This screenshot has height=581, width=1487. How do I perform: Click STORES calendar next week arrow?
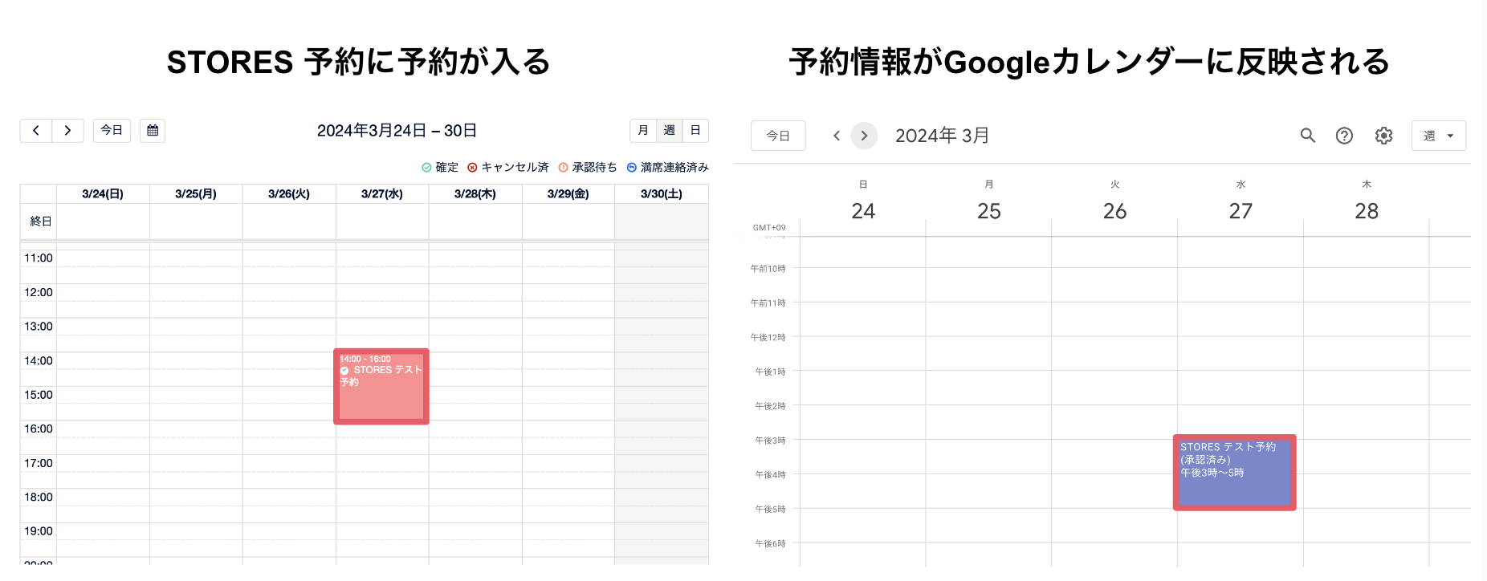(68, 131)
